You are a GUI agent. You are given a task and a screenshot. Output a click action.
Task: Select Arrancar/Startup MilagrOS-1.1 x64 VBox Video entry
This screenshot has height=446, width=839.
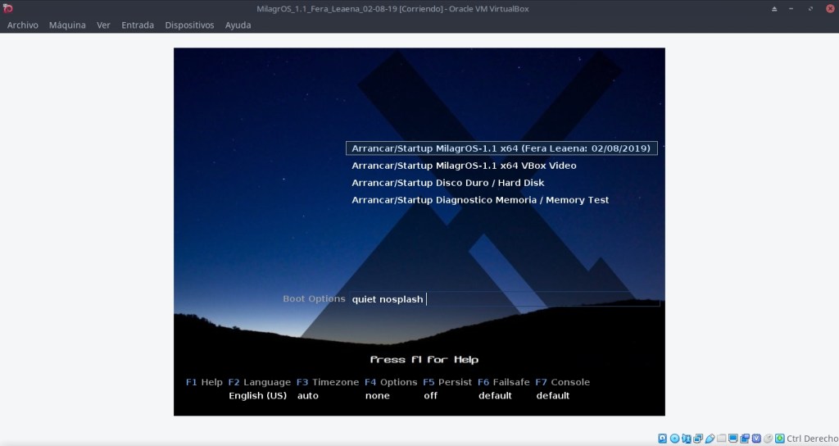464,166
